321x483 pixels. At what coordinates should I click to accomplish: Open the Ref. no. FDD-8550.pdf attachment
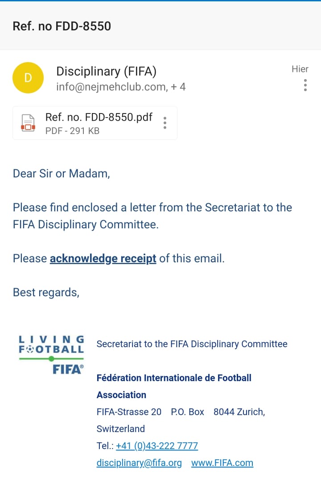tap(99, 118)
